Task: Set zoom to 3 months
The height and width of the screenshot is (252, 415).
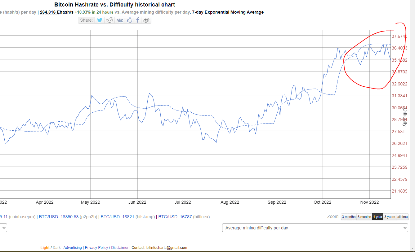Action: (x=349, y=217)
